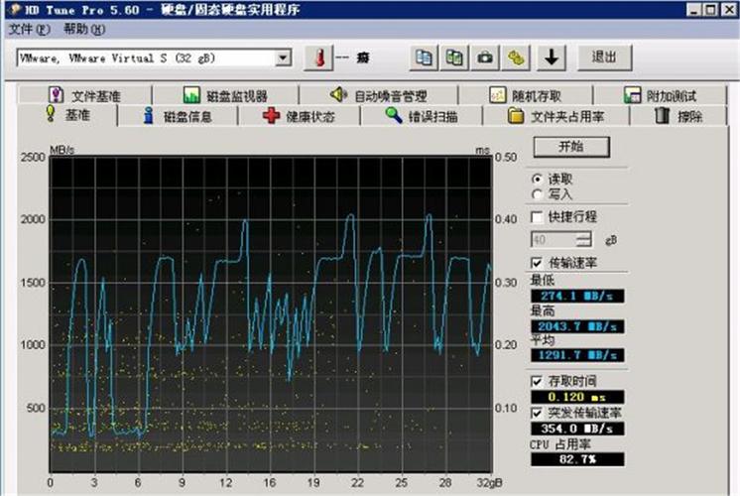Switch to the 磁盘监视器 tab

(225, 95)
